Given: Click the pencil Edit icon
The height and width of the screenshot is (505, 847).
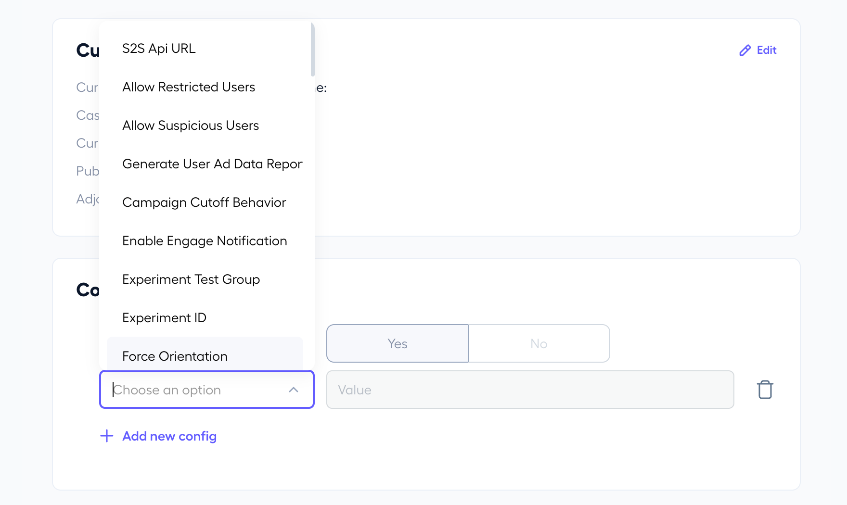Looking at the screenshot, I should point(745,50).
